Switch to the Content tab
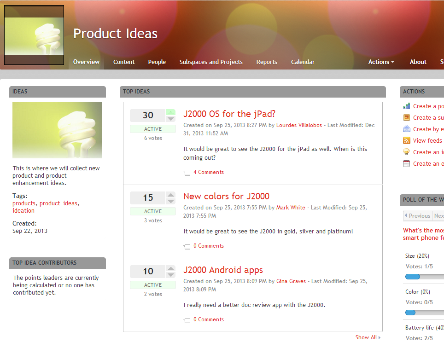 pos(124,62)
